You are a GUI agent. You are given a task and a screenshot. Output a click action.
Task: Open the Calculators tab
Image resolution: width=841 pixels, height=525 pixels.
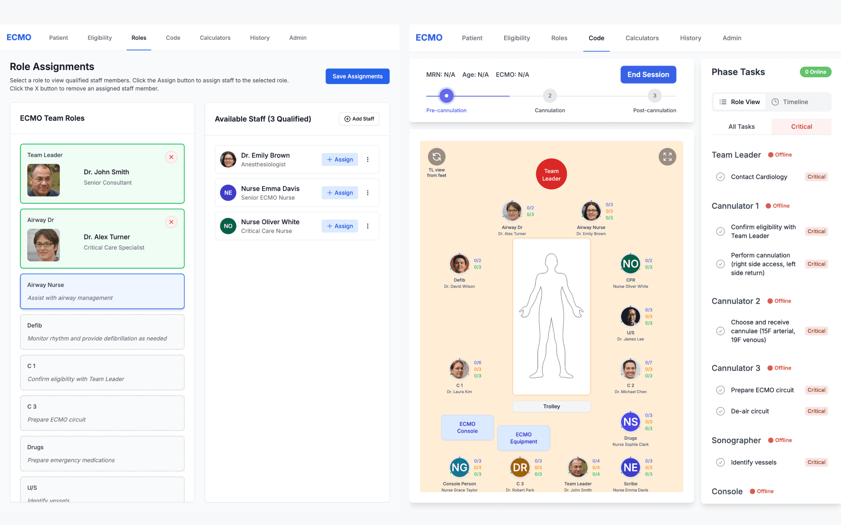coord(215,37)
